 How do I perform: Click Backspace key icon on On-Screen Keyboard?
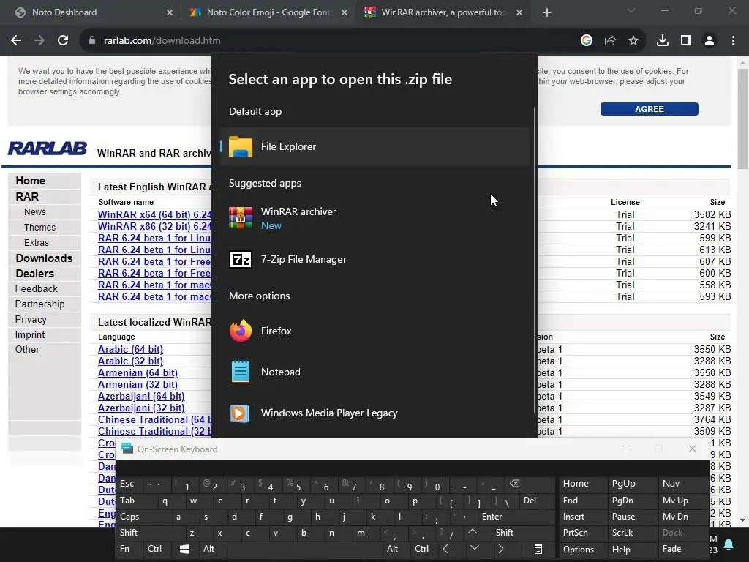click(x=531, y=484)
